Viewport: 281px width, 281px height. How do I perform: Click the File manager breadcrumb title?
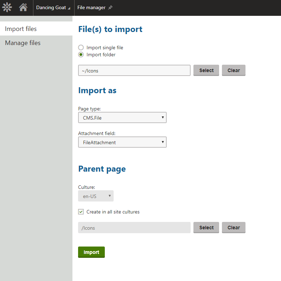click(91, 8)
